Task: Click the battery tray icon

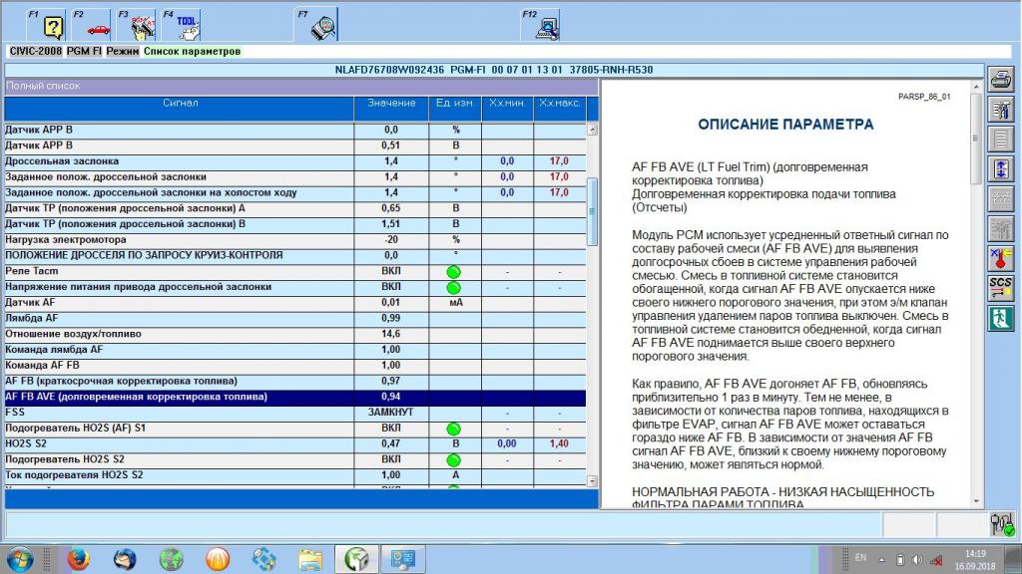Action: [x=899, y=560]
